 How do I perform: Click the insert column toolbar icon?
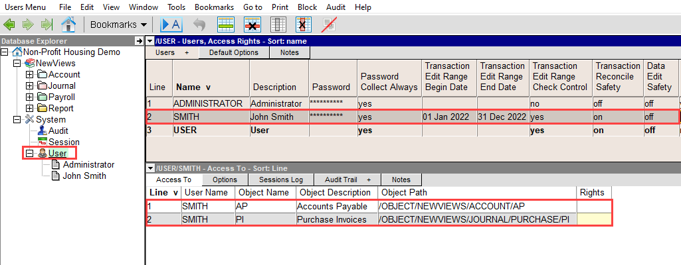[x=278, y=25]
